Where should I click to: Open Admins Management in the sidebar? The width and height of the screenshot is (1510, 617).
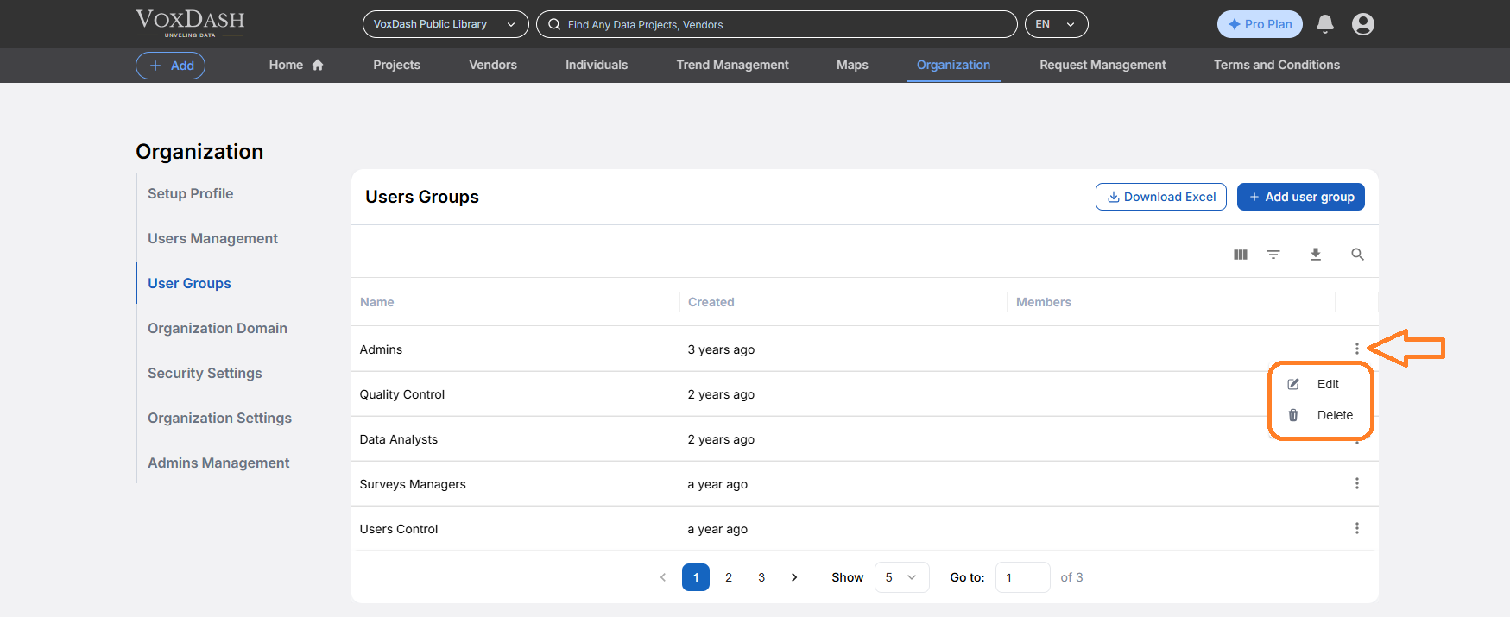218,463
